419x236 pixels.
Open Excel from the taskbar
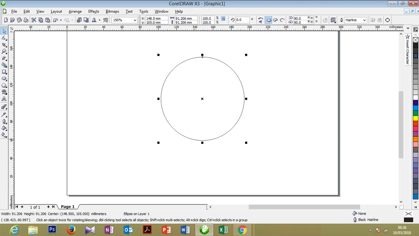(x=223, y=230)
